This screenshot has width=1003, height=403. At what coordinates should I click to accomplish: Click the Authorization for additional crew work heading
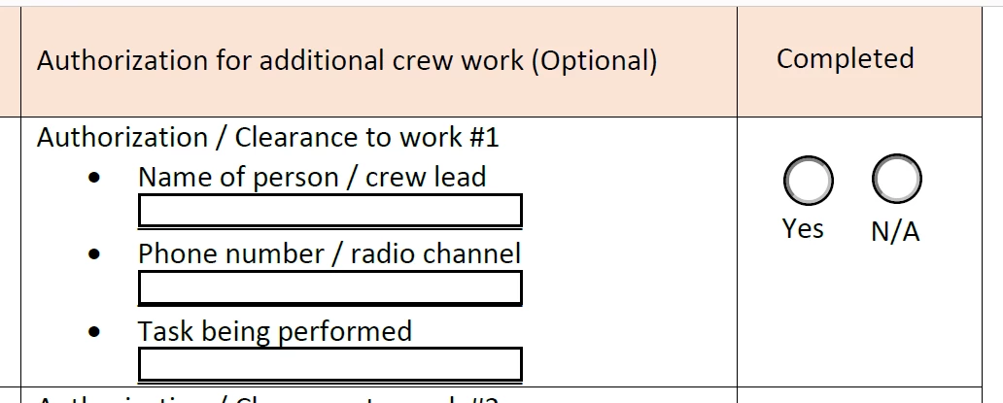point(347,60)
